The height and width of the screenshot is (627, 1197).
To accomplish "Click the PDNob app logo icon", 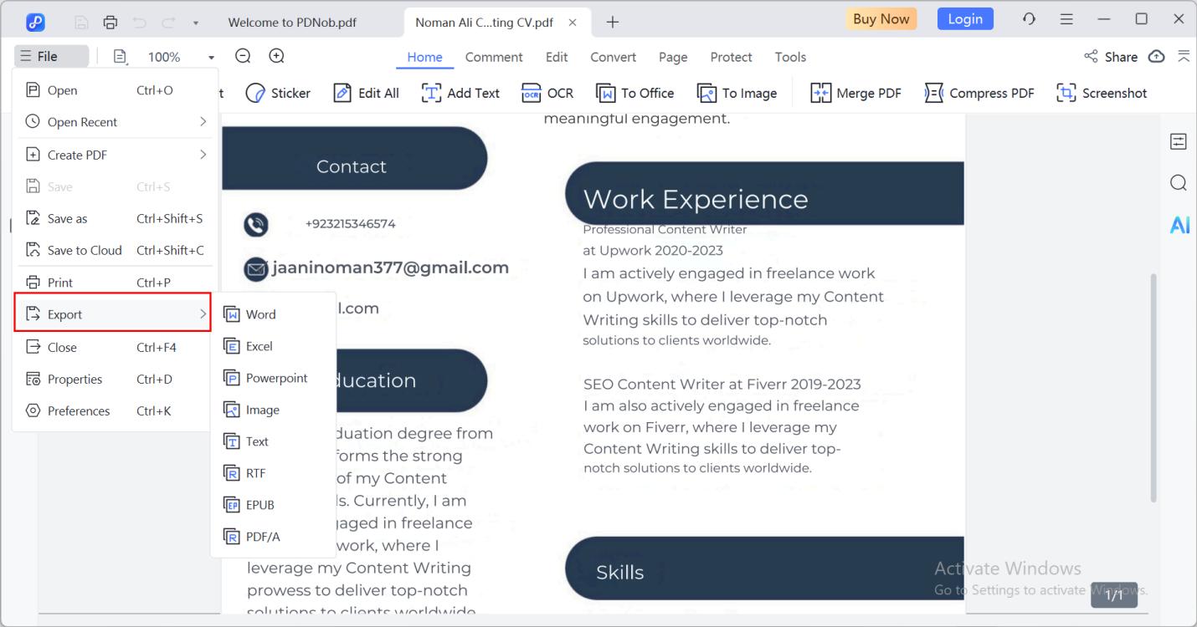I will 36,22.
